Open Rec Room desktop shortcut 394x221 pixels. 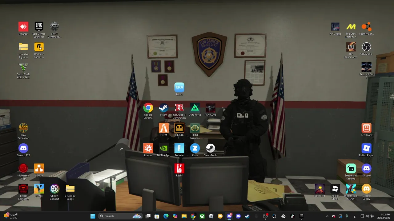366,130
